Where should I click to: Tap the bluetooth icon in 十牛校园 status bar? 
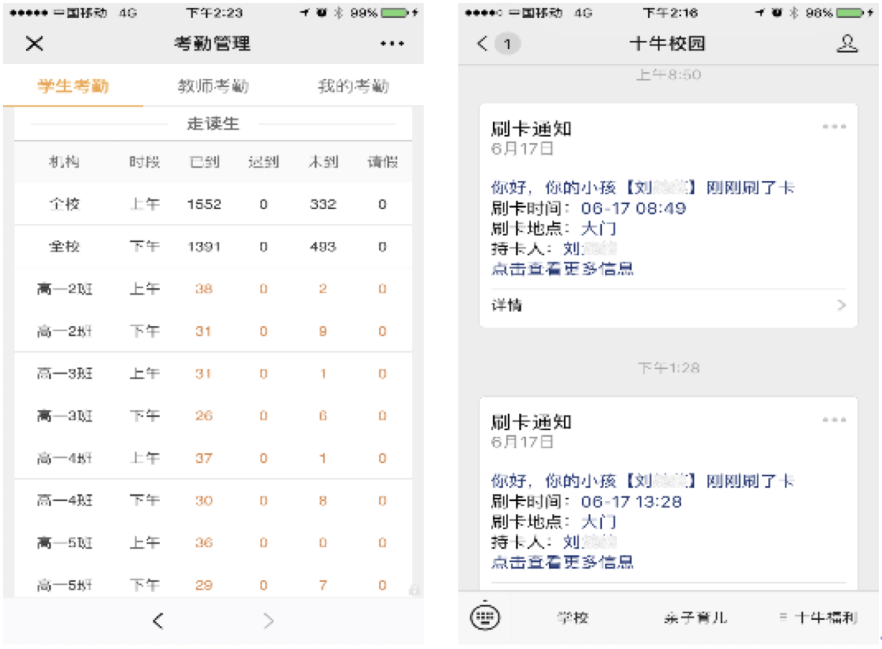pyautogui.click(x=793, y=13)
